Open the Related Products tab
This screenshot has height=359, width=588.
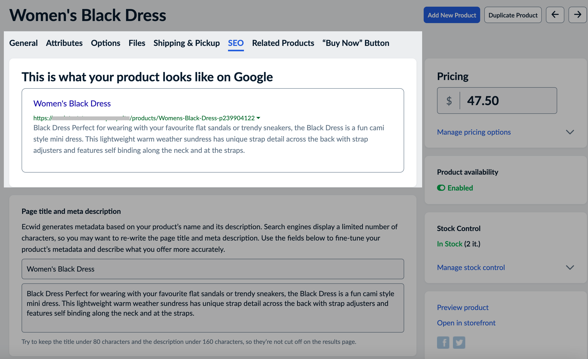[283, 43]
